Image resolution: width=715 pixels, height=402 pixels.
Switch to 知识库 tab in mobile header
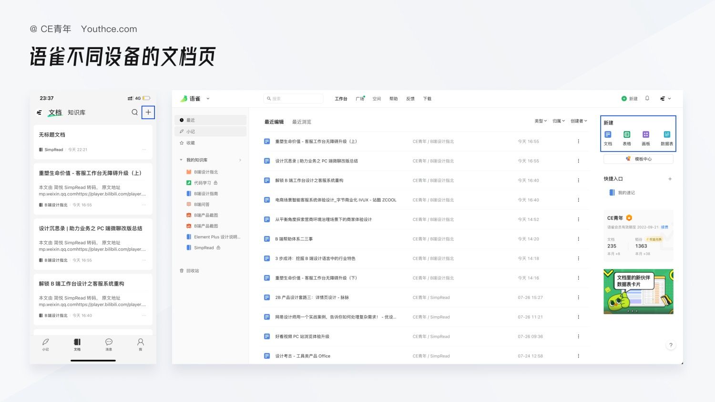[x=77, y=113]
